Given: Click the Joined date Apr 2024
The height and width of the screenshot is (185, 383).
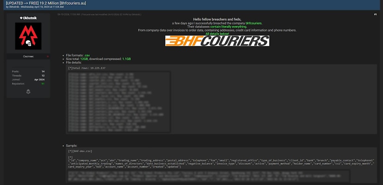Looking at the screenshot, I should 39,80.
